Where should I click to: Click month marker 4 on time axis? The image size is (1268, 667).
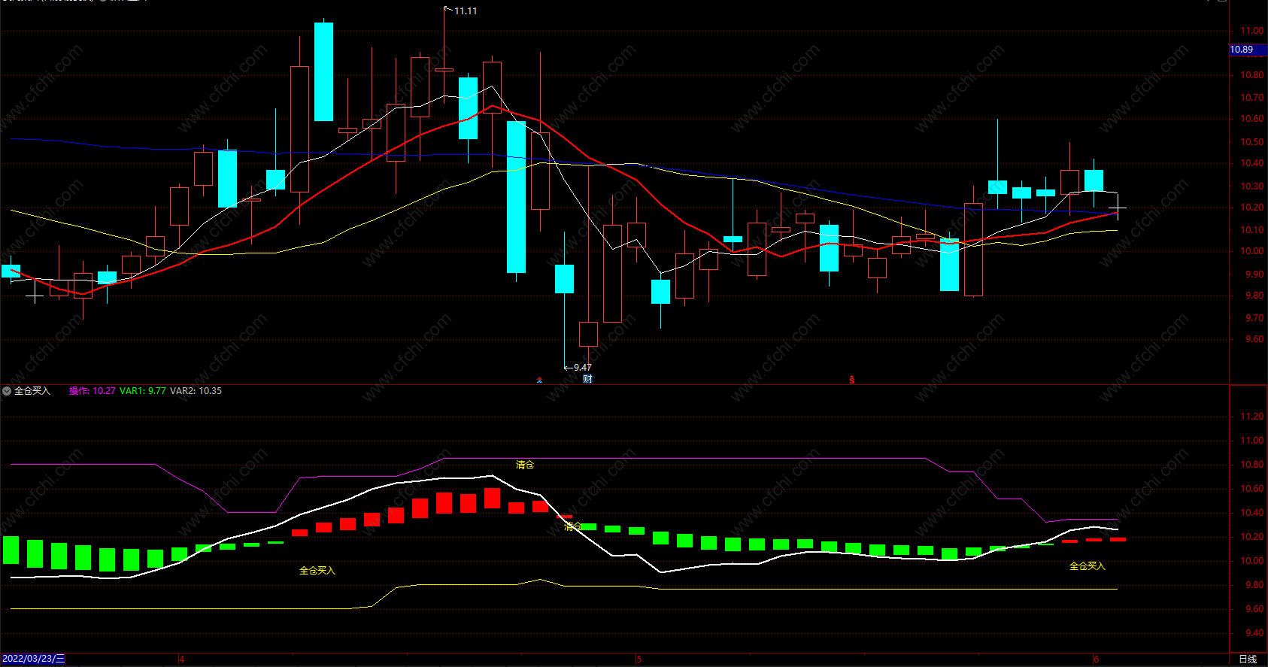click(182, 659)
